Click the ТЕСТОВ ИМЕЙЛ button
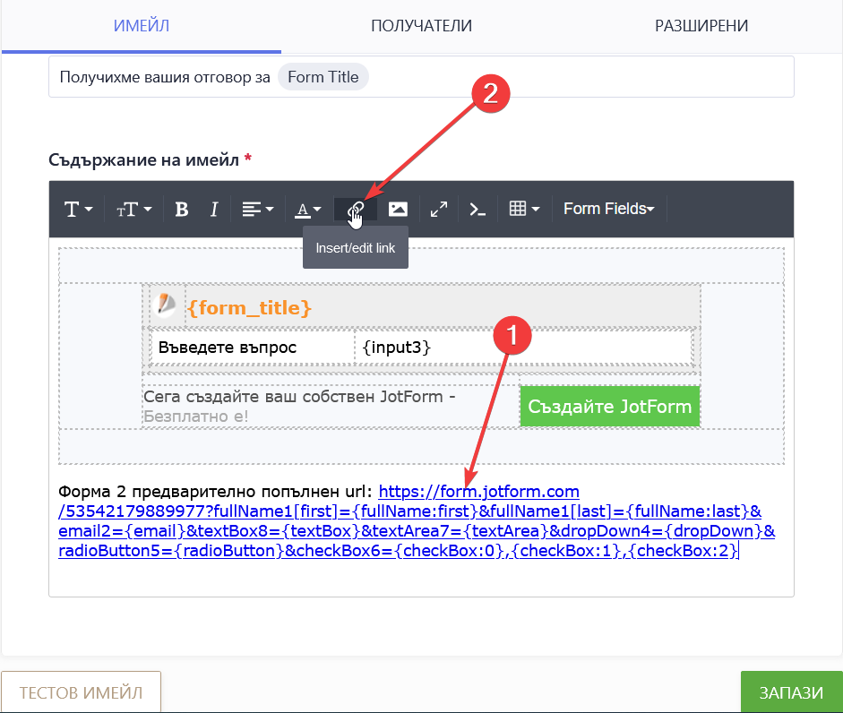 (x=82, y=692)
